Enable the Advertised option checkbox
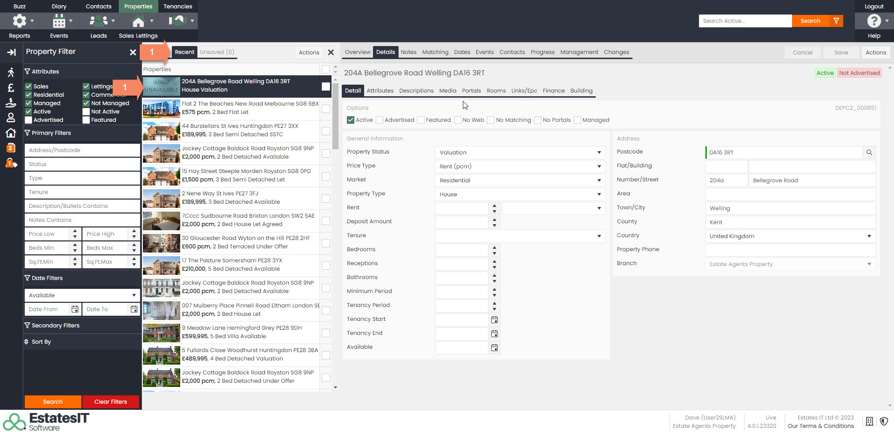 pos(379,120)
